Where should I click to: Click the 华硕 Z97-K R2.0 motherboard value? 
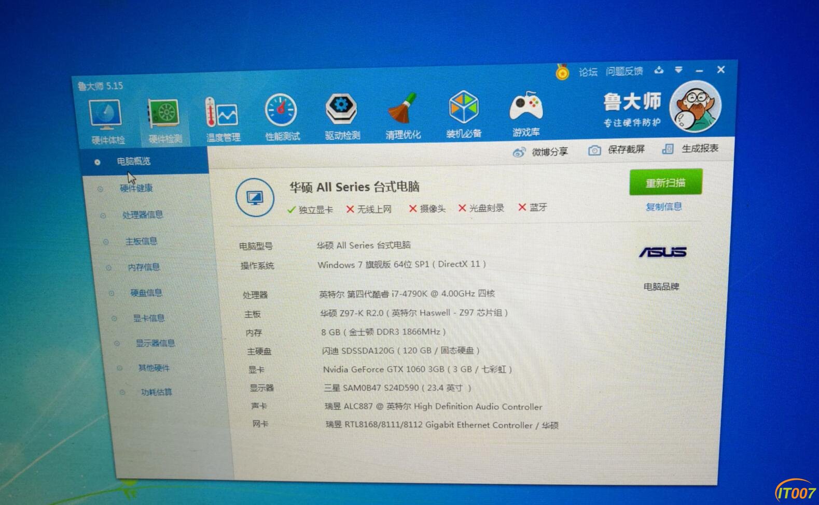[x=414, y=313]
